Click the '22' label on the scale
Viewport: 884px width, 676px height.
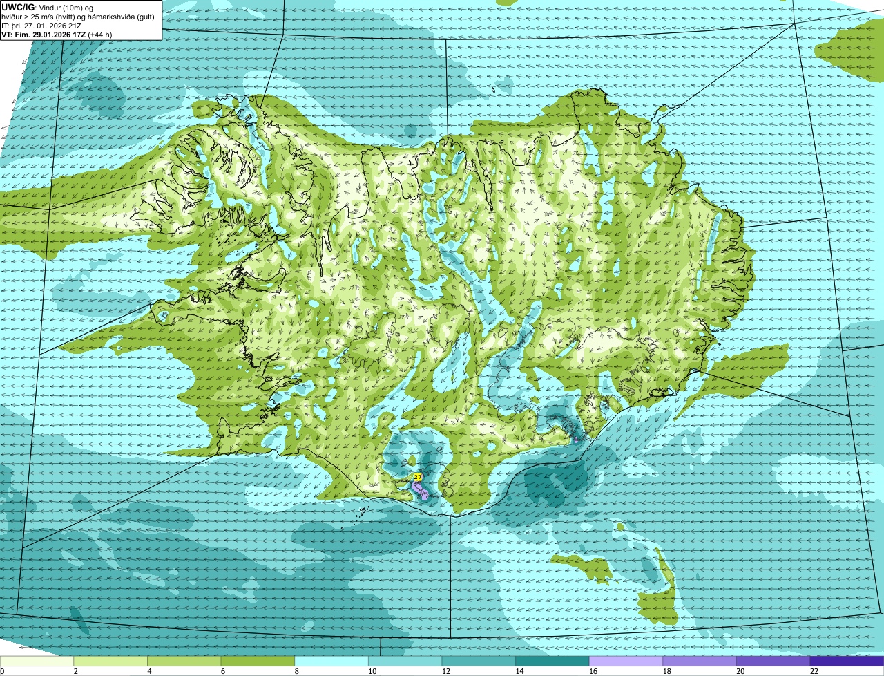[x=814, y=671]
